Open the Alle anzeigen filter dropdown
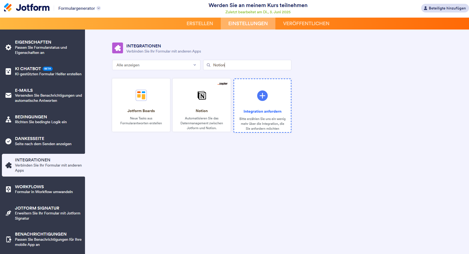The height and width of the screenshot is (254, 469). [156, 65]
